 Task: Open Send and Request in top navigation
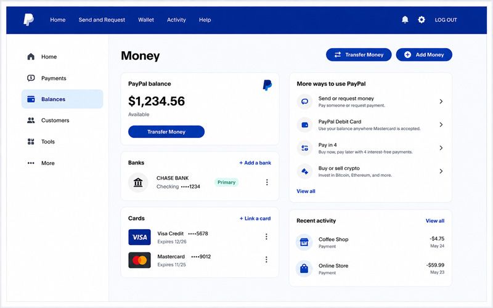(x=102, y=20)
